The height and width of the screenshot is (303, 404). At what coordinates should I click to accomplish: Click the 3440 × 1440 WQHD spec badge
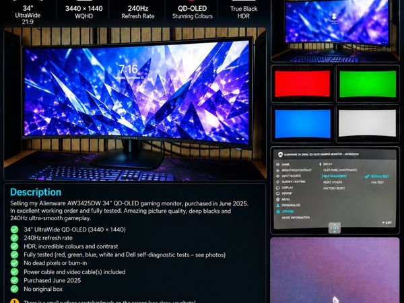click(x=83, y=12)
